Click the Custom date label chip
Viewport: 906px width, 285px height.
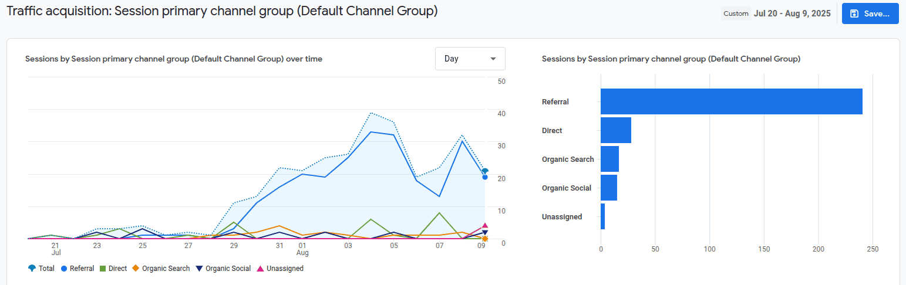[x=736, y=13]
